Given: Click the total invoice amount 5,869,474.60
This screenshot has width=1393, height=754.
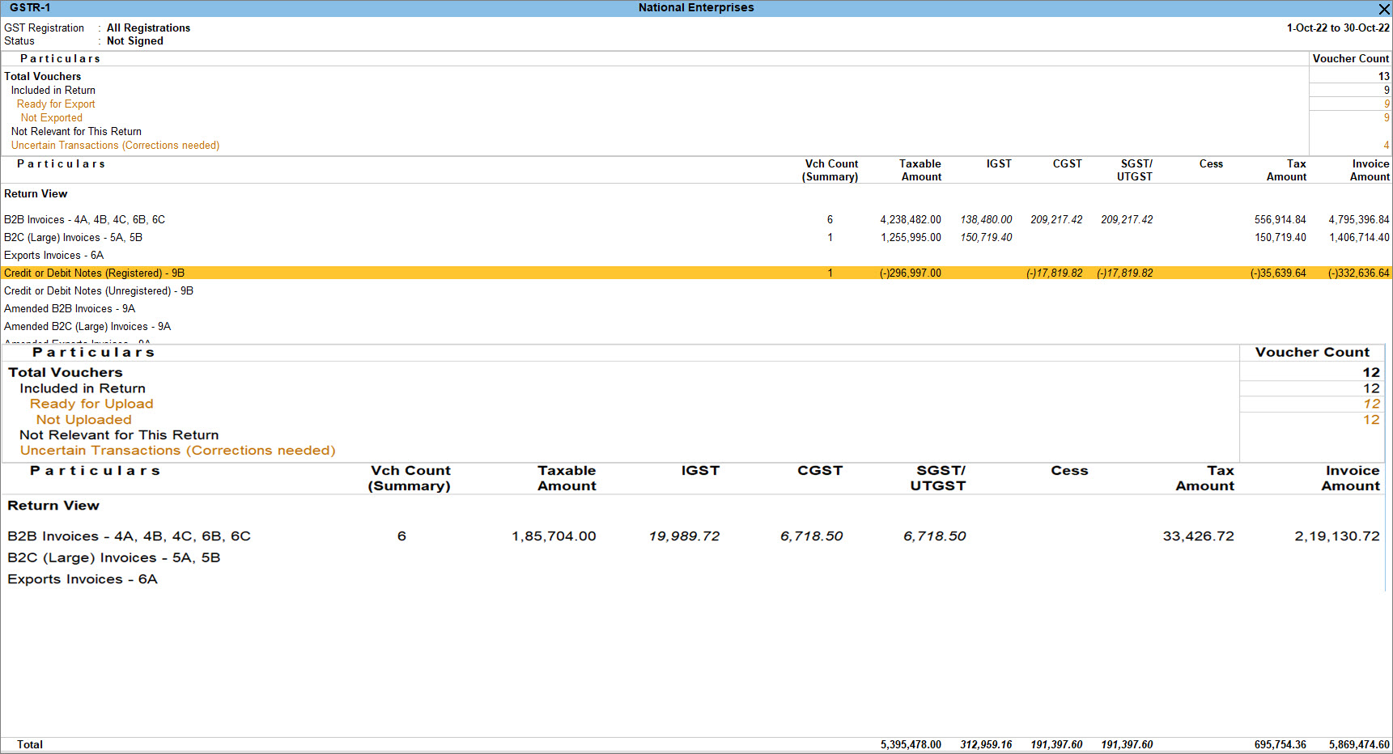Looking at the screenshot, I should [1358, 744].
